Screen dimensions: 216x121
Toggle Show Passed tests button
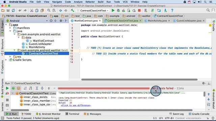(x=13, y=88)
